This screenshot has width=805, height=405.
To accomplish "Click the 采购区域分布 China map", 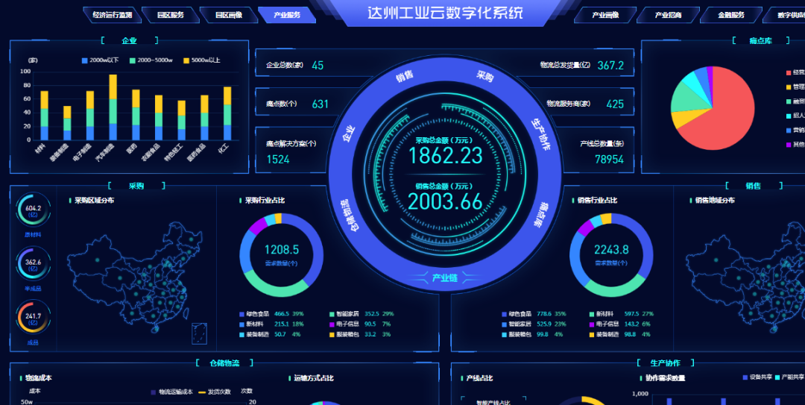I will [x=138, y=280].
